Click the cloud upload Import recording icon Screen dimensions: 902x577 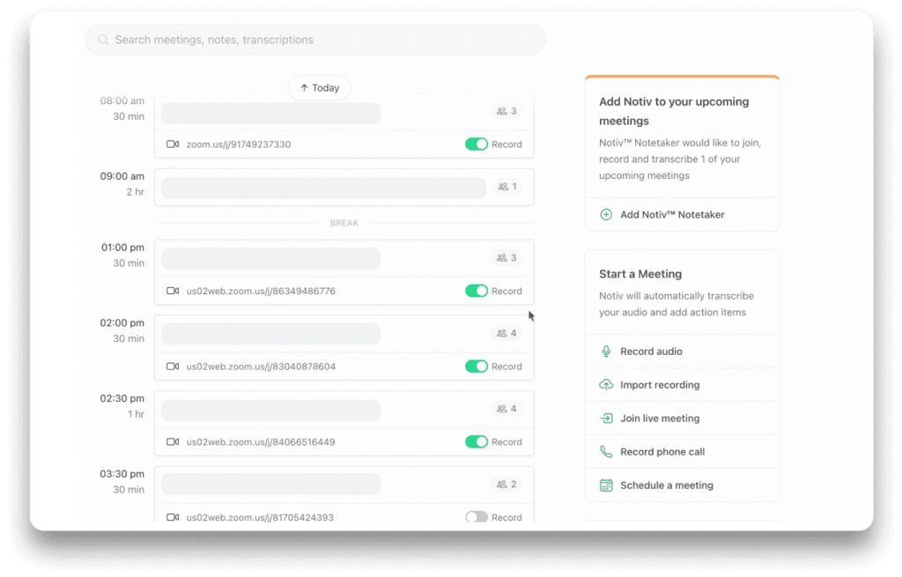pyautogui.click(x=606, y=385)
